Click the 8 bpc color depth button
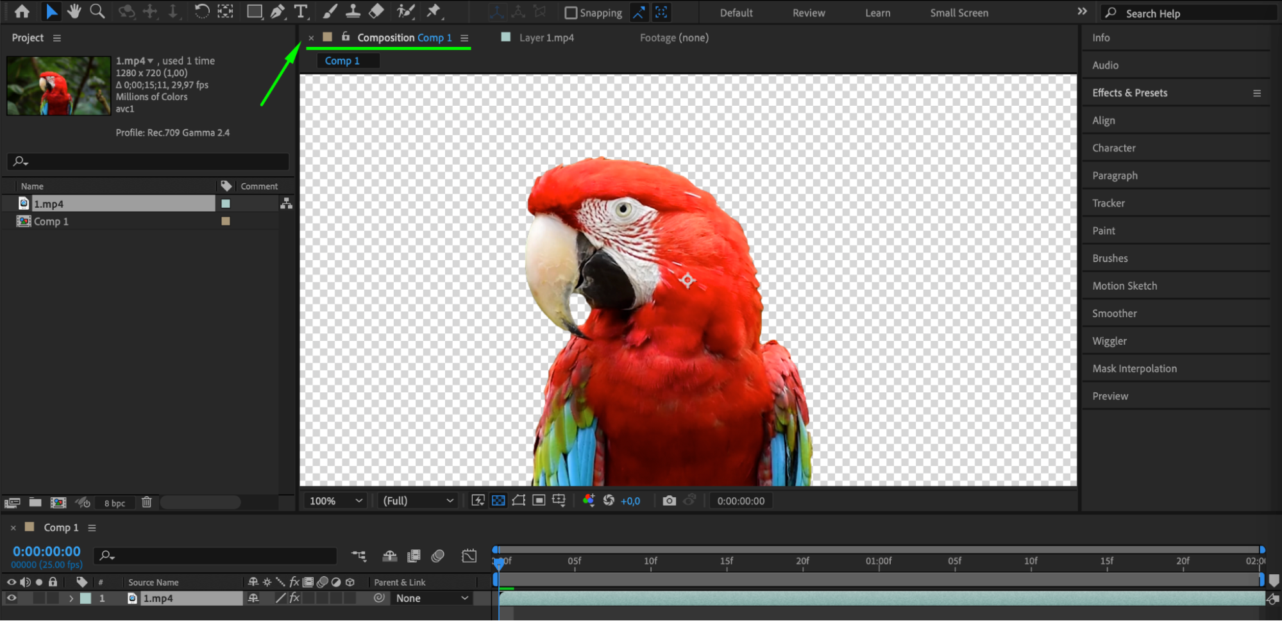The height and width of the screenshot is (621, 1282). [115, 503]
